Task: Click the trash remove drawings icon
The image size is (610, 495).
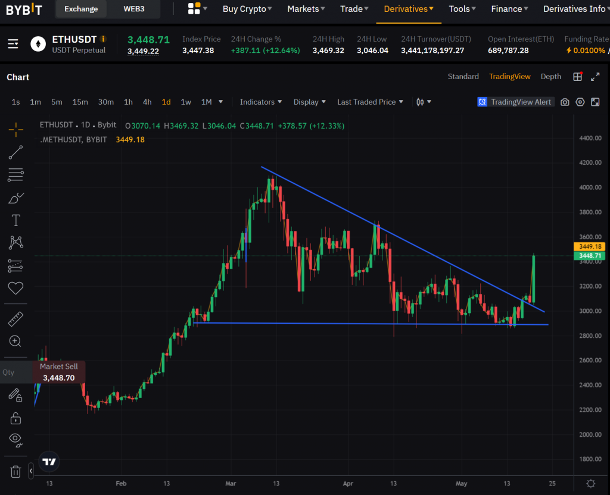Action: pyautogui.click(x=15, y=471)
